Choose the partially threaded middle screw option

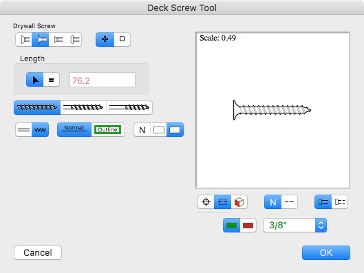83,107
